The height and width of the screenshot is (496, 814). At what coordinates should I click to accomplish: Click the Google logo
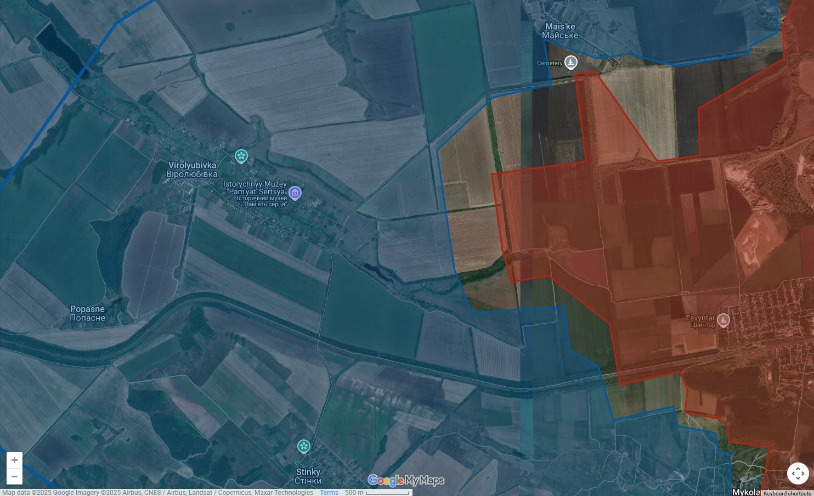coord(386,481)
